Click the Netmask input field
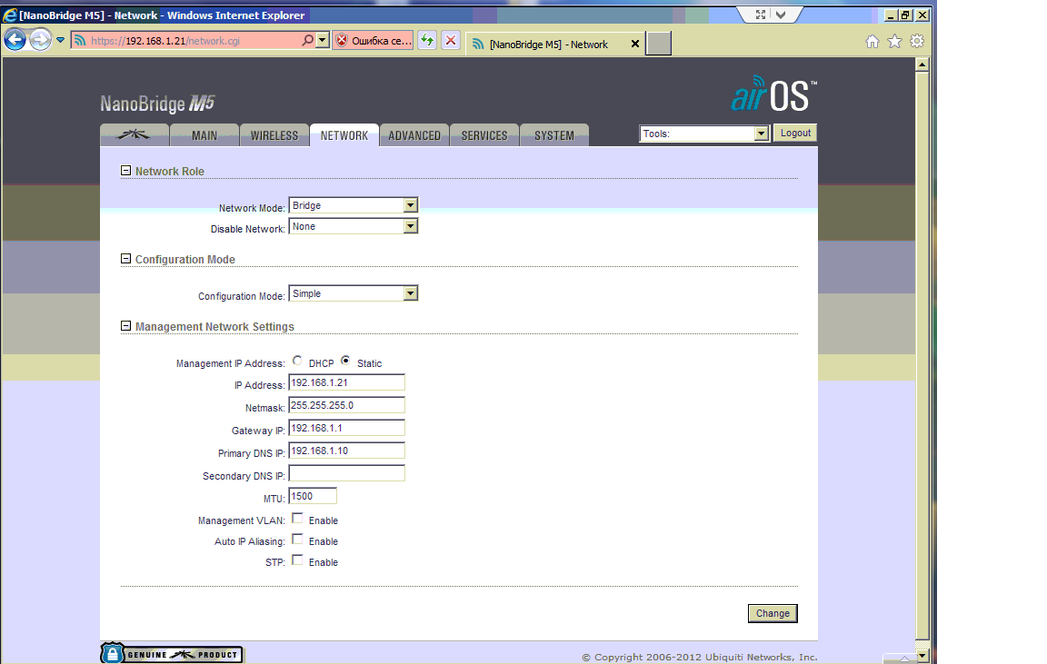1047x664 pixels. (x=346, y=405)
